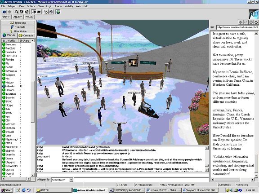Click the web panel scroll-up arrow
The width and height of the screenshot is (259, 194).
click(256, 33)
